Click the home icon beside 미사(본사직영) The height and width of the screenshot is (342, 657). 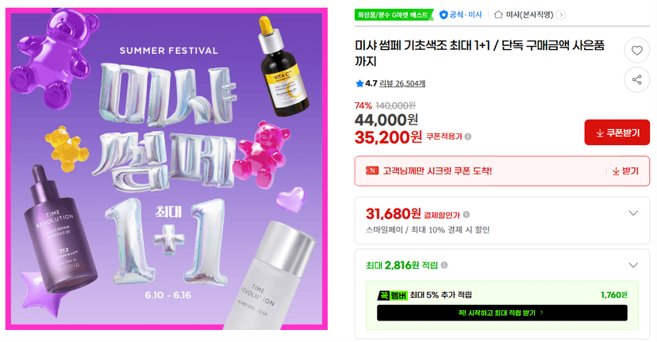click(498, 14)
